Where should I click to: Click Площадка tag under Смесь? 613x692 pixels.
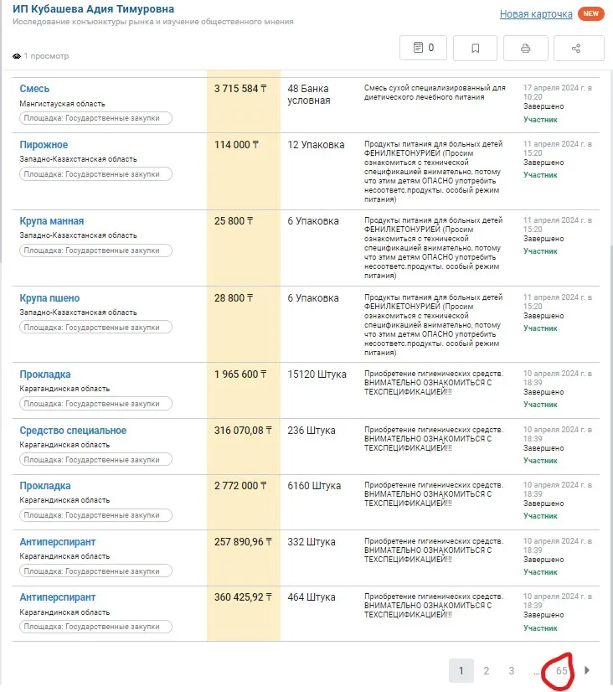point(95,119)
